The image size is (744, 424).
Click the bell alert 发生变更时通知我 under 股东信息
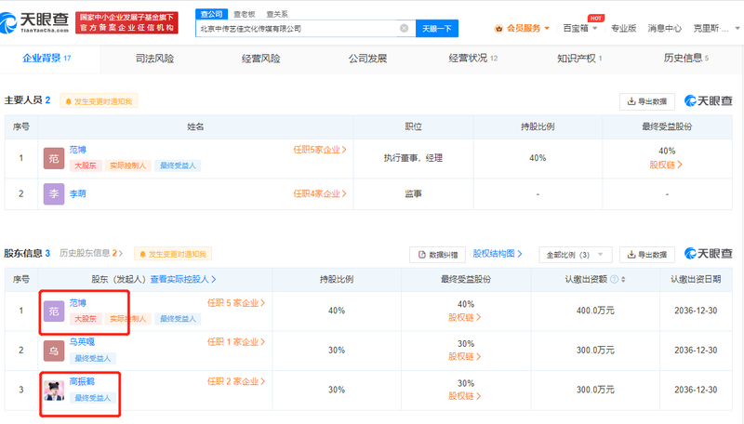pyautogui.click(x=174, y=254)
